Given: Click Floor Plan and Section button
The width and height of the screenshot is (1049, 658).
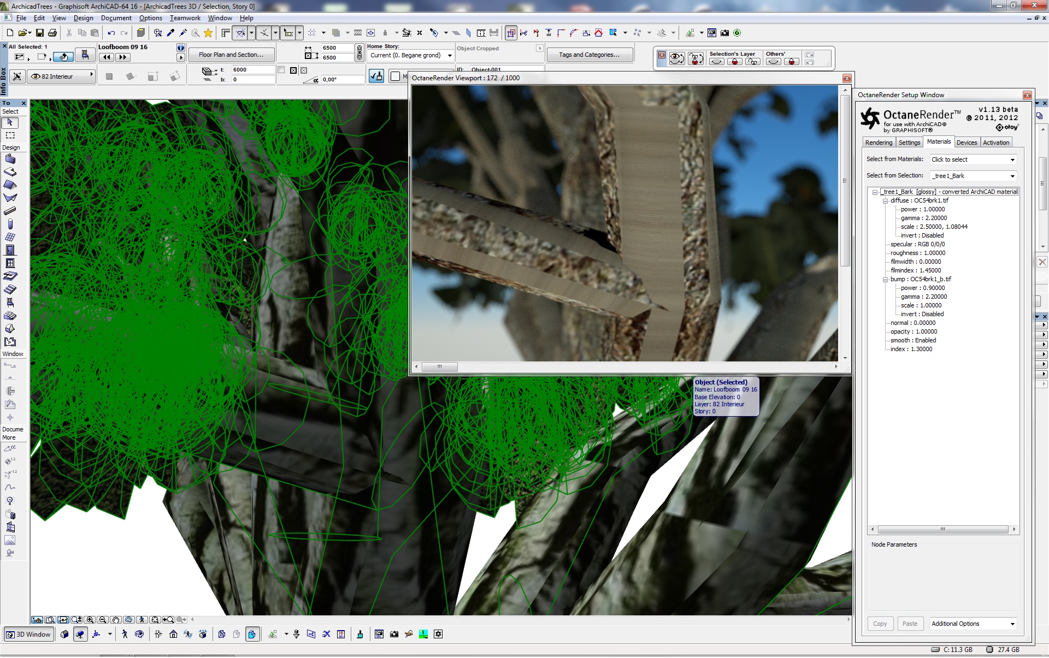Looking at the screenshot, I should coord(231,55).
